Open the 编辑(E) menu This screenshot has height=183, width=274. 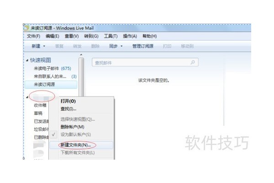(x=52, y=36)
